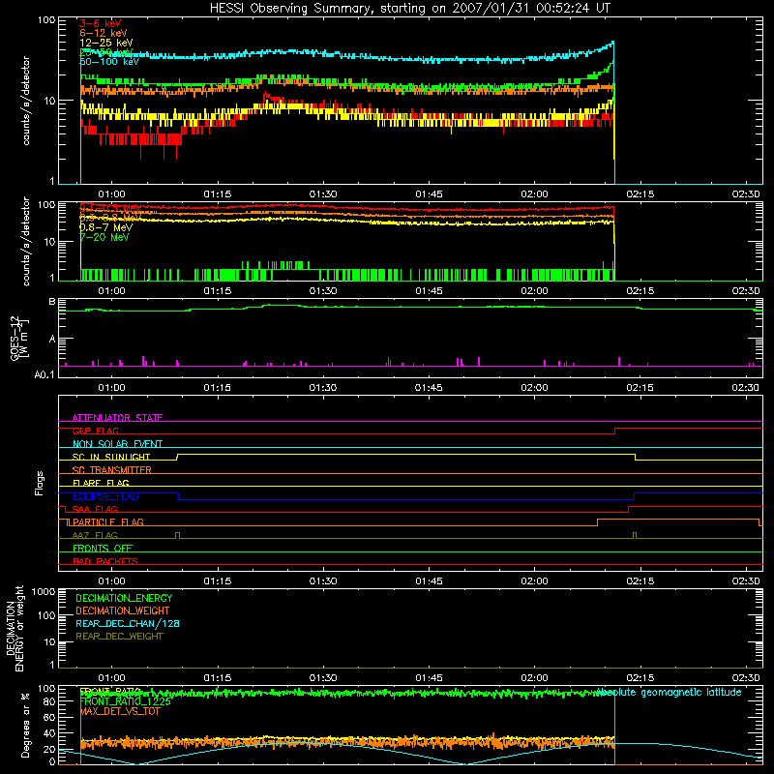Select the FRONT_RATIO_1225 legend label
The width and height of the screenshot is (774, 774).
(x=125, y=701)
